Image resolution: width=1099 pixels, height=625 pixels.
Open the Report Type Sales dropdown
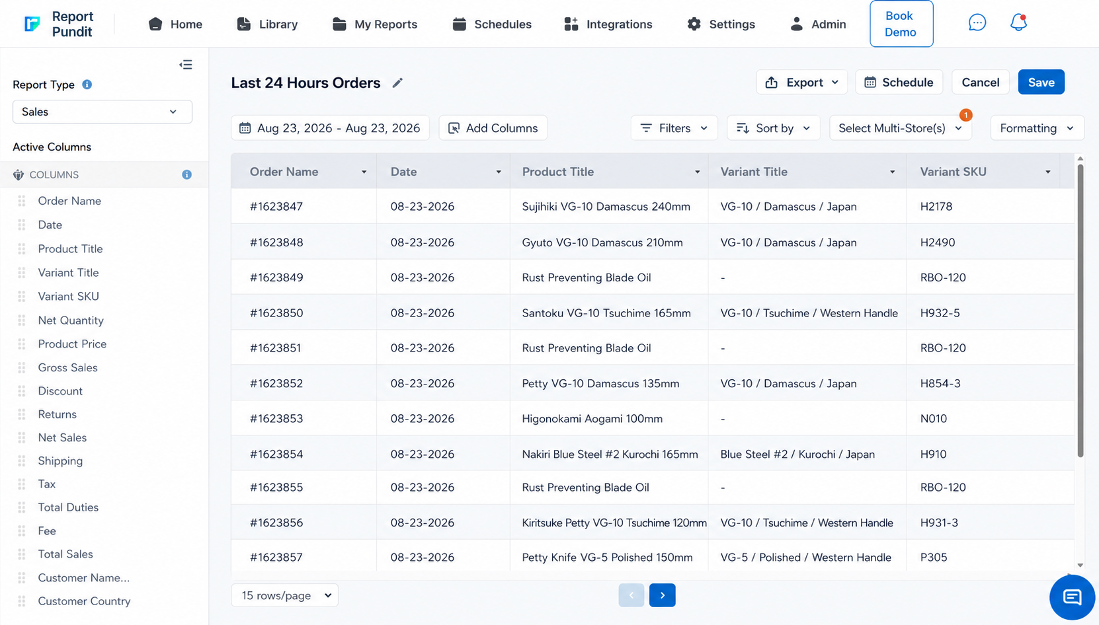tap(102, 112)
